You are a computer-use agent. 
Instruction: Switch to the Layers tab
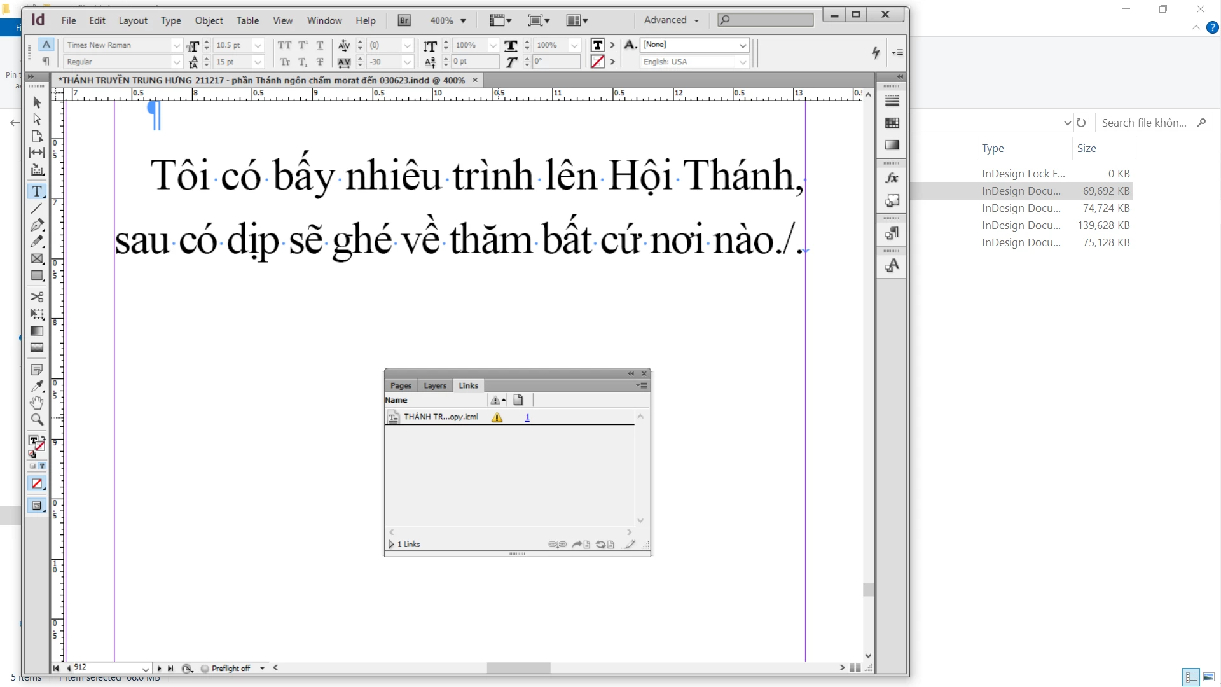click(435, 385)
